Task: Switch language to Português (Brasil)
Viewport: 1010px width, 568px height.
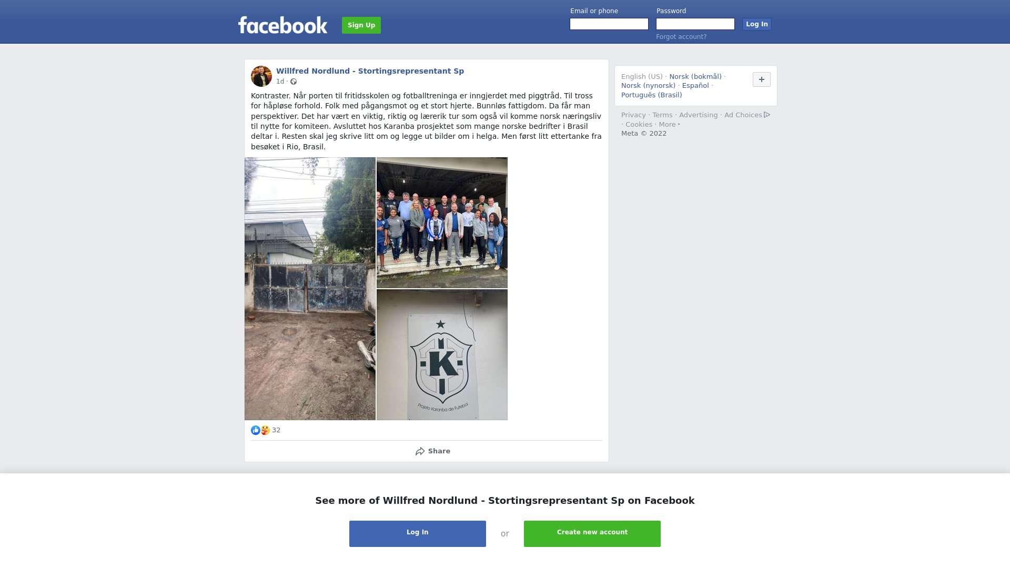Action: click(652, 95)
